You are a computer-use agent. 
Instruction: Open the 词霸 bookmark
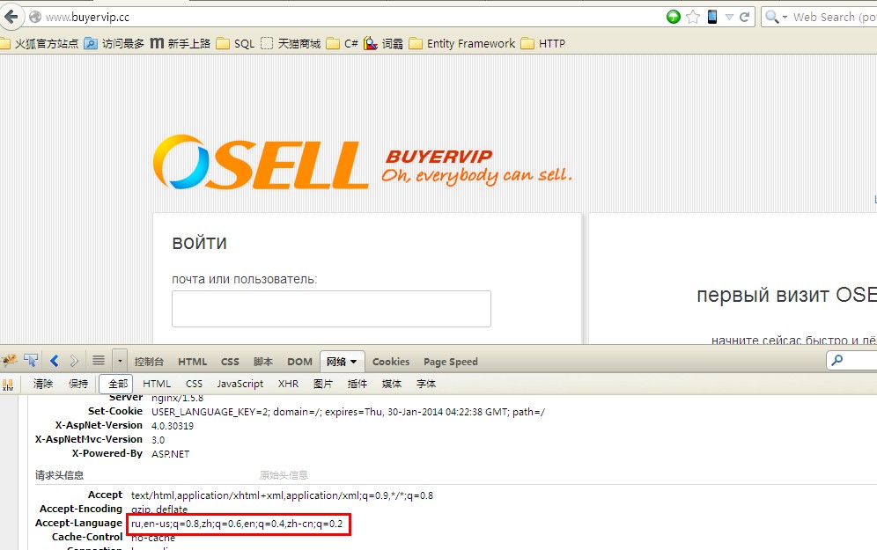pyautogui.click(x=383, y=44)
